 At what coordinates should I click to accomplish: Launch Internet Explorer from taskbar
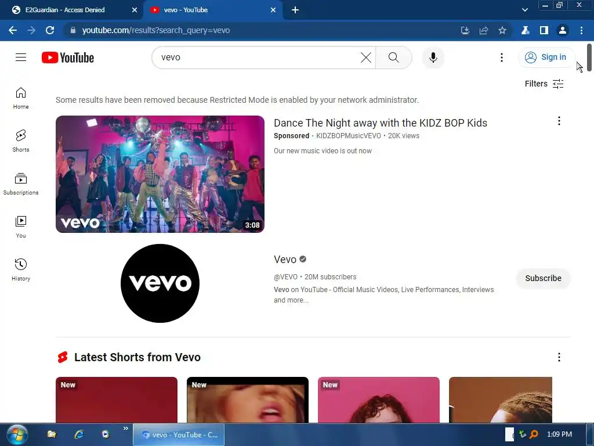pos(79,434)
